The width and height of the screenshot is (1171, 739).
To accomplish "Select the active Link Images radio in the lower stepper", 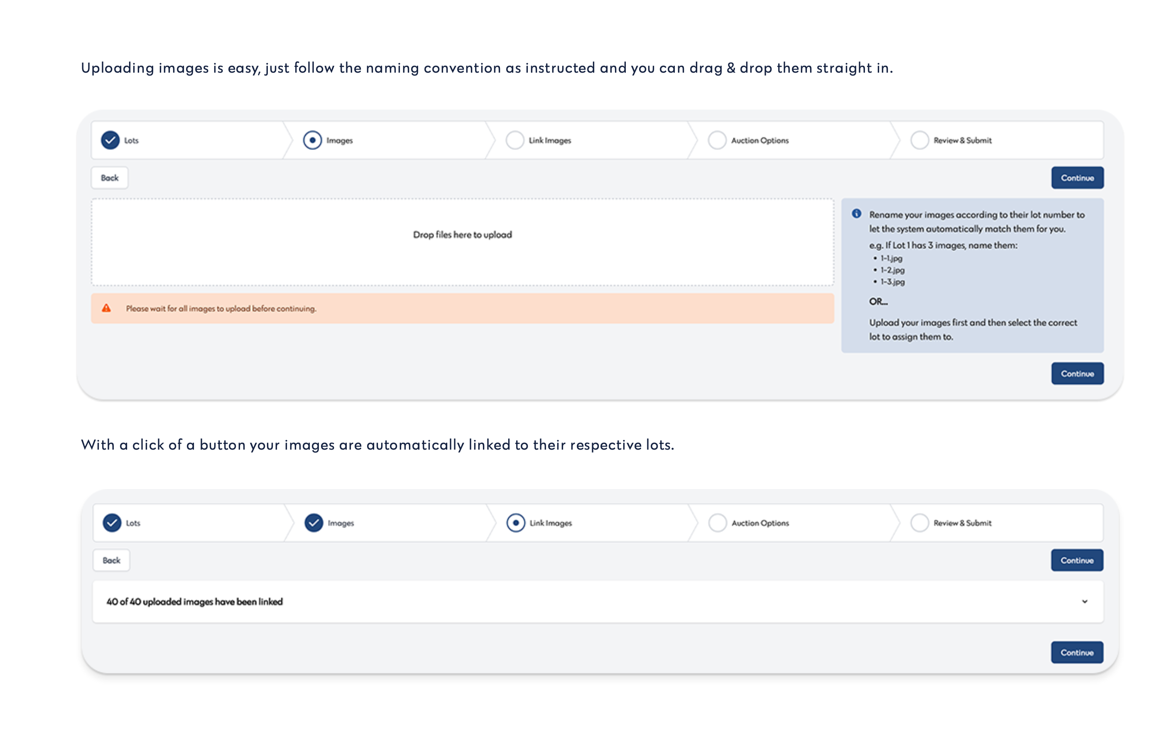I will 515,523.
